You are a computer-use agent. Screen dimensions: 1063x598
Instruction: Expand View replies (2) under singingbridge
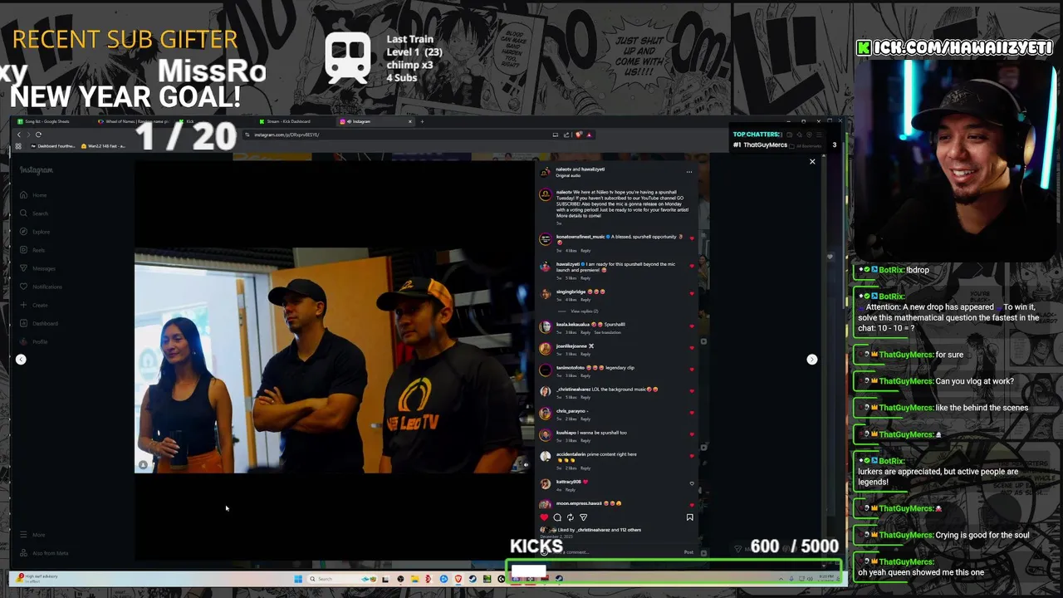tap(584, 311)
